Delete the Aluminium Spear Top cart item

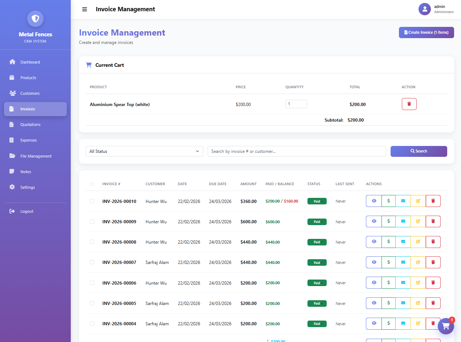point(409,104)
